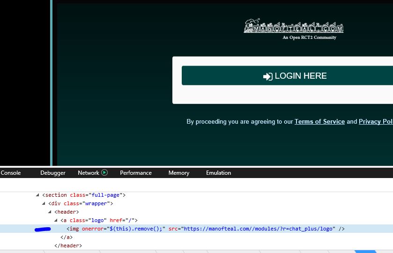Select the section class="full-page" line
Viewport: 393px width, 253px height.
pyautogui.click(x=84, y=195)
